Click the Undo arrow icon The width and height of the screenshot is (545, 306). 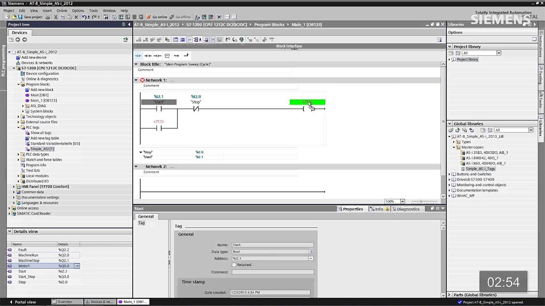[84, 17]
